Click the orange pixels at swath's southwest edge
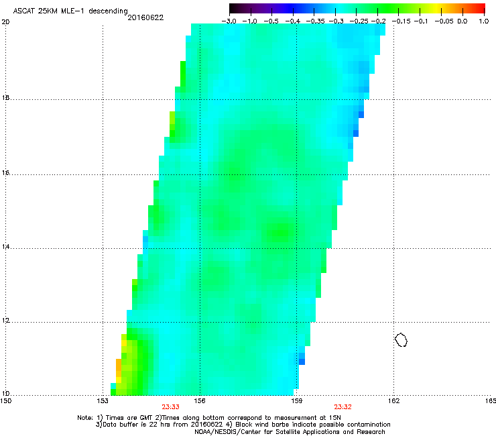This screenshot has width=496, height=436. pyautogui.click(x=119, y=368)
